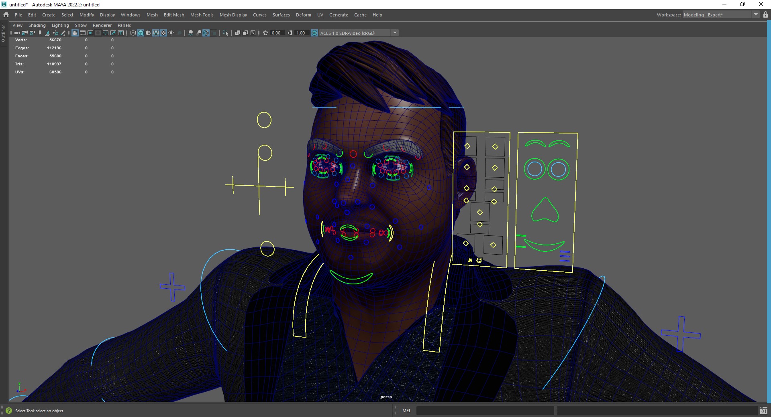Click the help icon in status line
Viewport: 771px width, 417px height.
click(9, 411)
